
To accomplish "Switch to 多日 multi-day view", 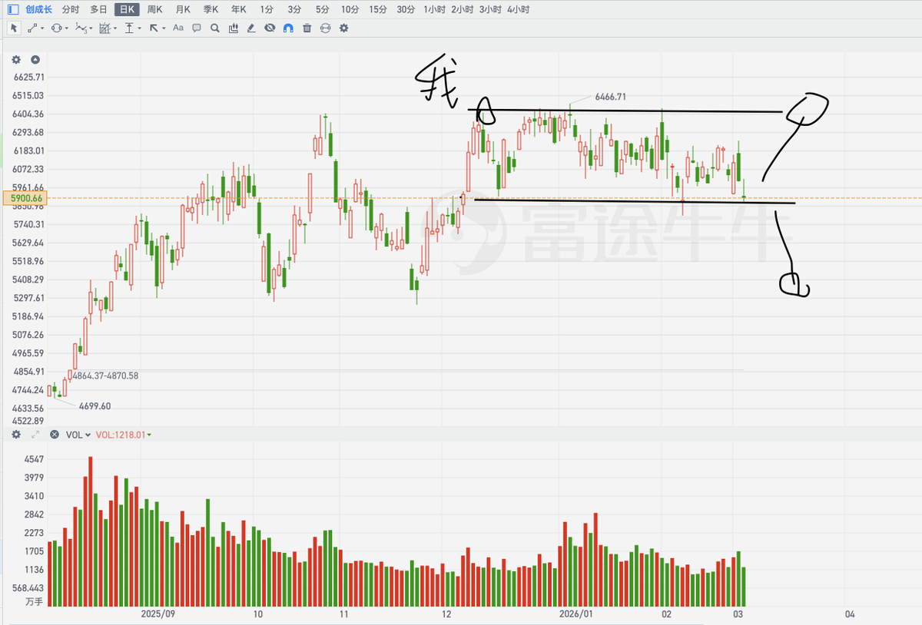I will click(98, 9).
